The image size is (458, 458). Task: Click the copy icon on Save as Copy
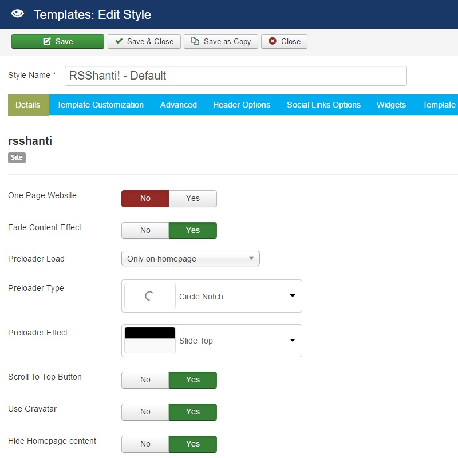click(195, 41)
